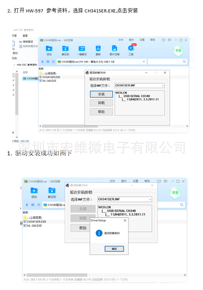Expand the HW-597 参考资料 breadcrumb chevron
203x290 pixels.
coord(14,65)
